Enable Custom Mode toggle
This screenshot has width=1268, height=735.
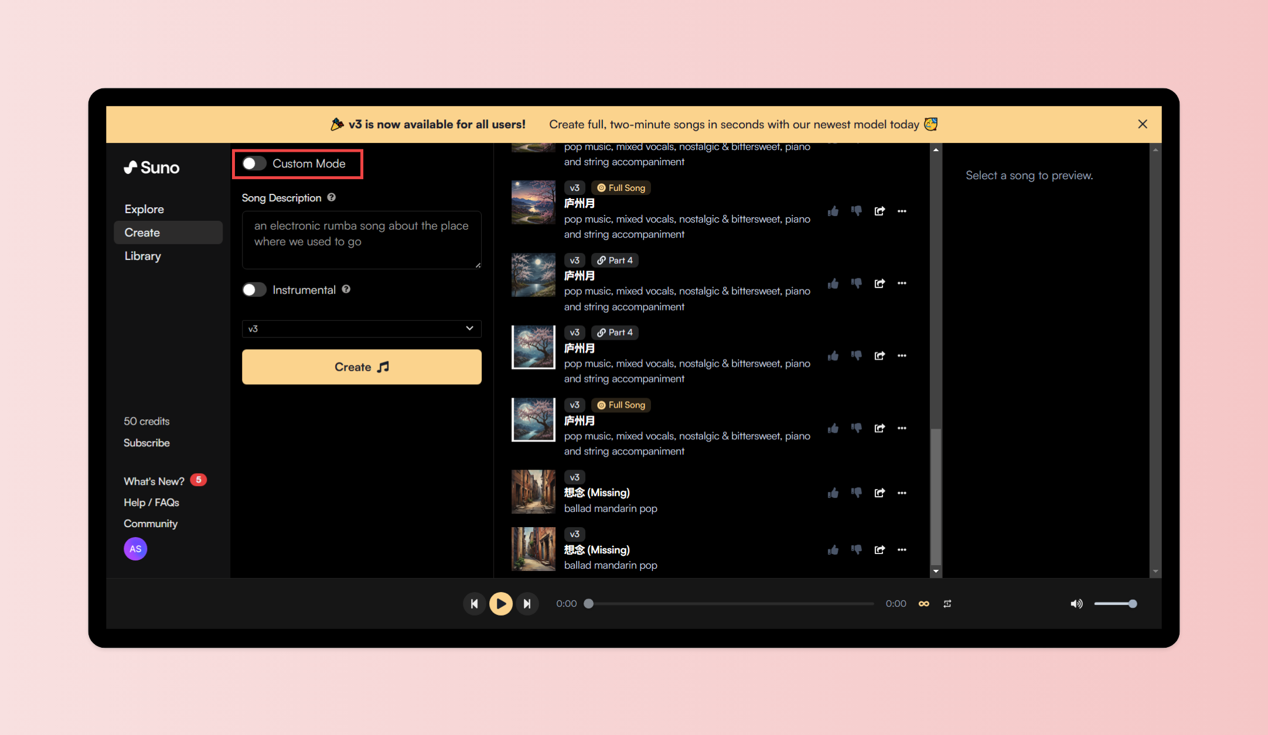click(x=254, y=163)
